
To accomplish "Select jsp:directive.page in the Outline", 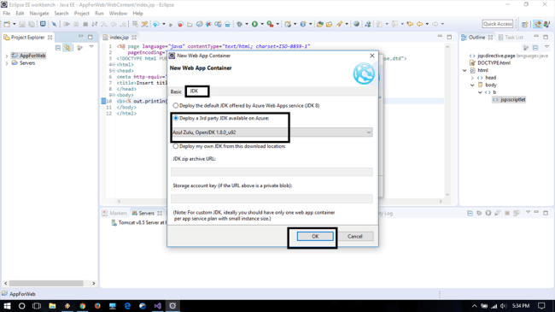I will (x=496, y=56).
